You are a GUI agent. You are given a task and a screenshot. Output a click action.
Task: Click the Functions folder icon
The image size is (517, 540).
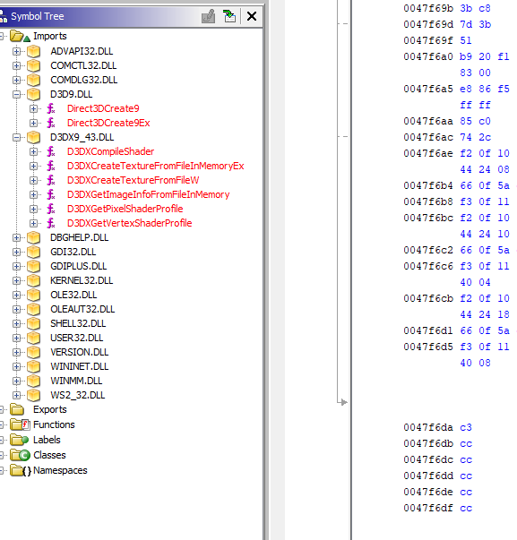(x=20, y=424)
